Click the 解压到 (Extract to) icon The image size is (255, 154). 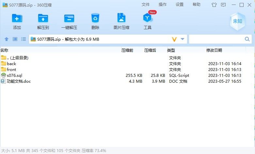pyautogui.click(x=43, y=18)
